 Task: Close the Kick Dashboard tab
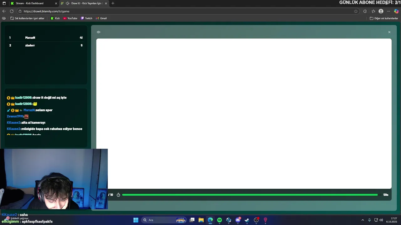[56, 3]
